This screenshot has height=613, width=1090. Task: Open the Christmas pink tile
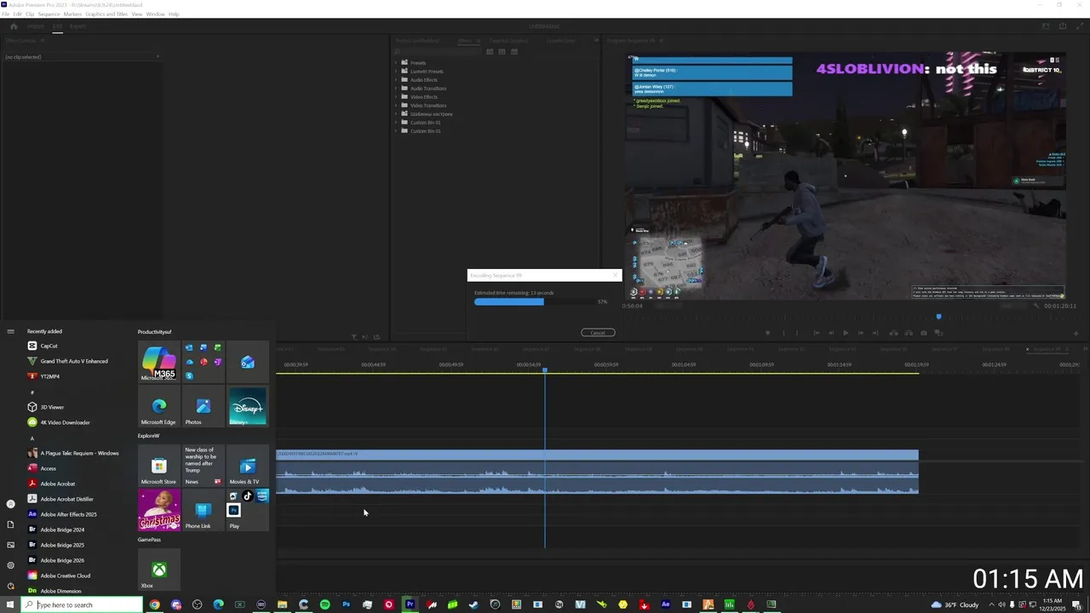[x=159, y=510]
